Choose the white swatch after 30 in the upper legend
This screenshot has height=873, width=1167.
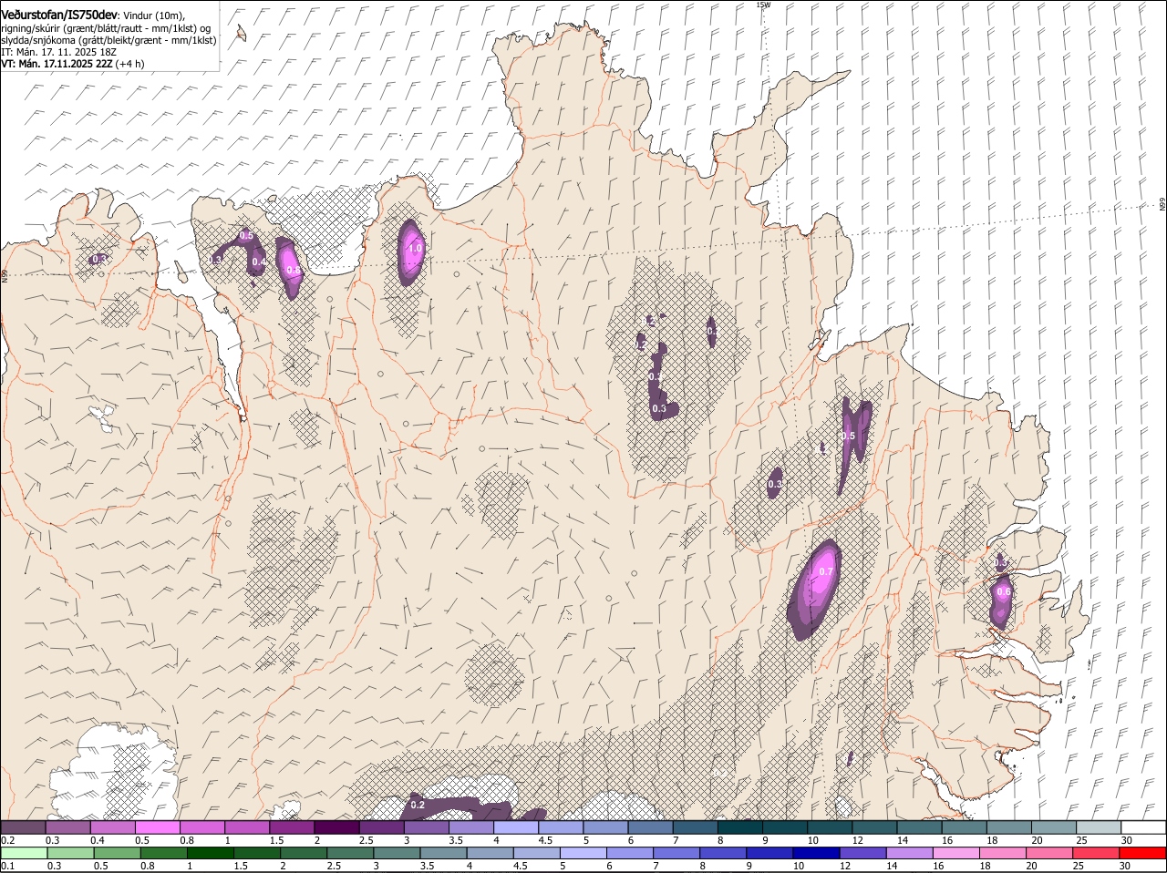tap(1143, 827)
